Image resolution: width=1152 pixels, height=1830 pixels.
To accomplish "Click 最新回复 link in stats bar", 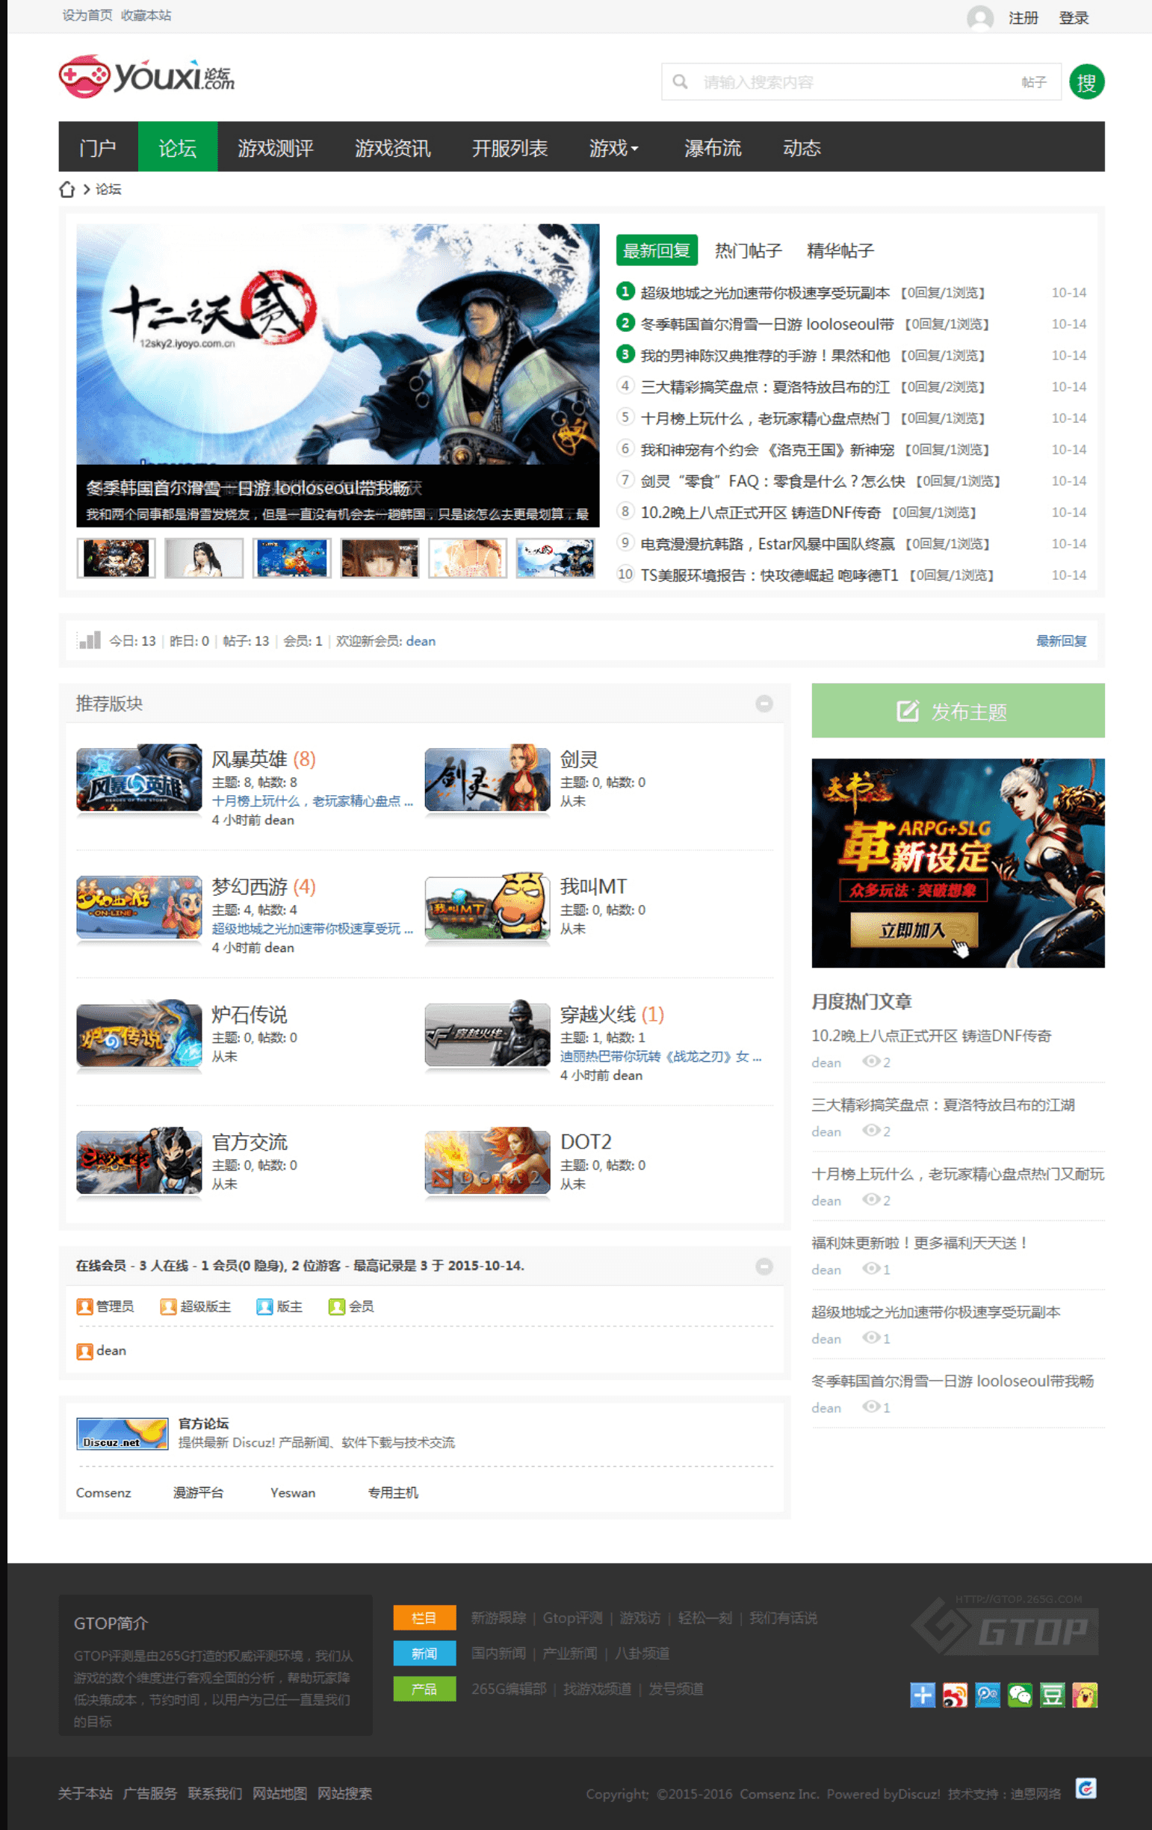I will (x=1061, y=640).
